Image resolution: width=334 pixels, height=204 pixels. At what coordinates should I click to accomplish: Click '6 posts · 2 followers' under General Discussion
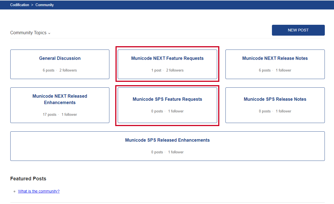[60, 70]
